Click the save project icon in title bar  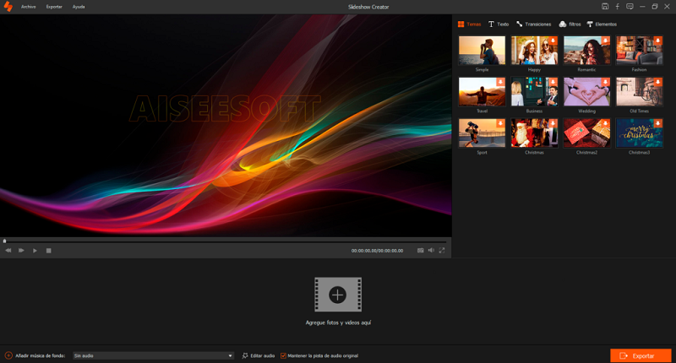click(x=605, y=7)
